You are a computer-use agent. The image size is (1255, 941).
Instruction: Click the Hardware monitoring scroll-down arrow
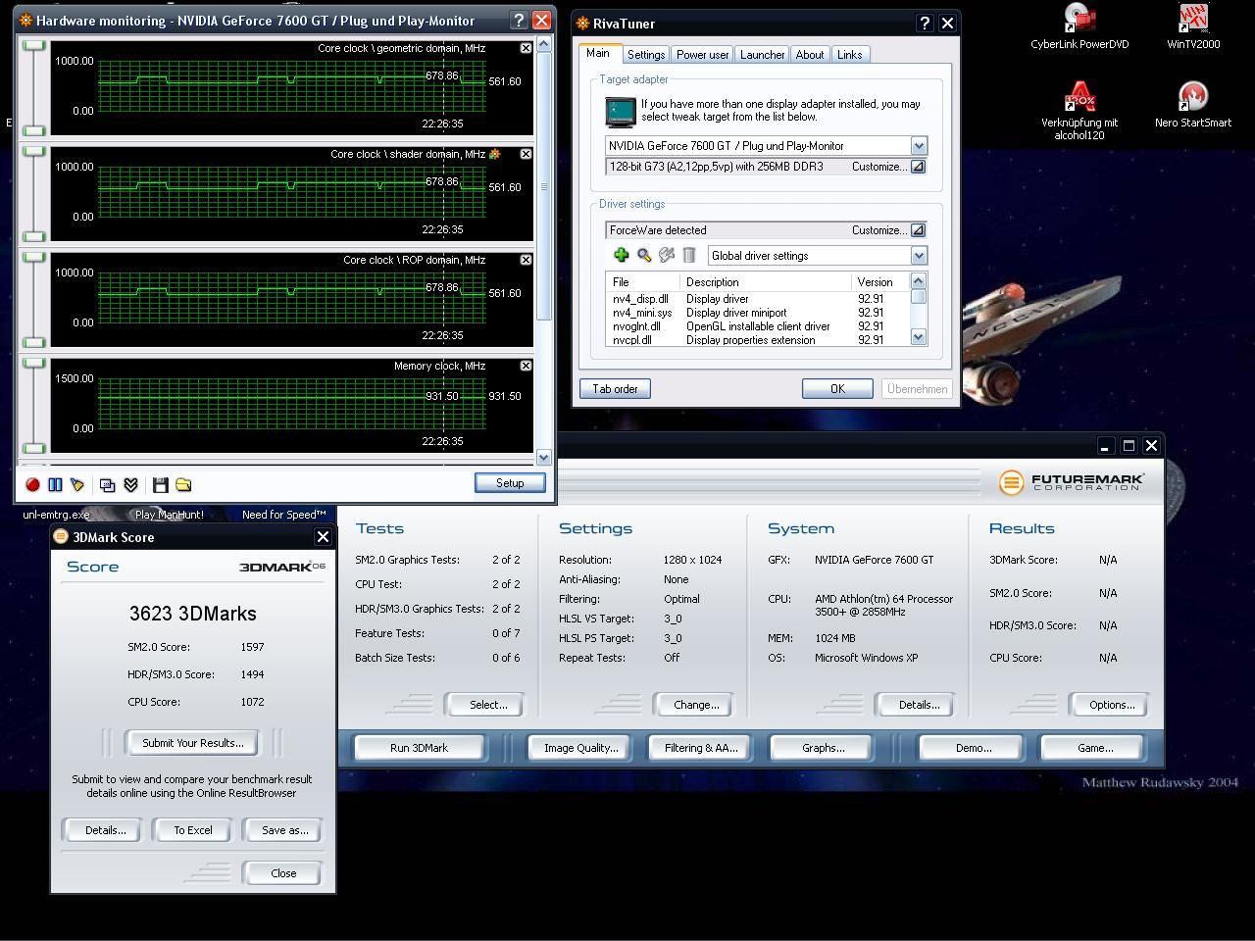544,457
